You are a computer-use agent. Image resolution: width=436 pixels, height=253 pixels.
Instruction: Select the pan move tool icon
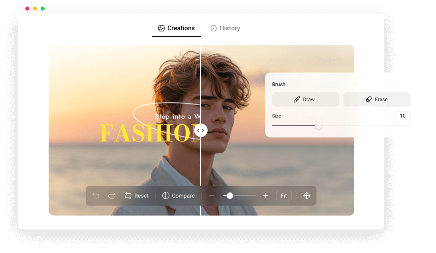(307, 196)
